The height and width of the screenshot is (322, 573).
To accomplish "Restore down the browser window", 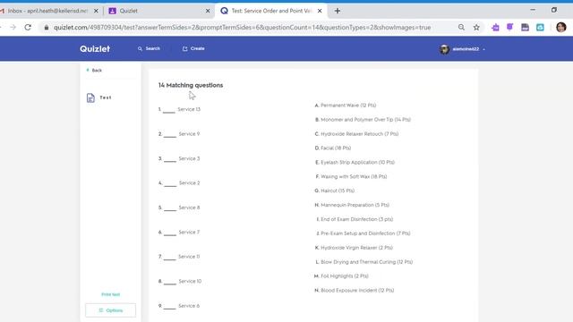I will coord(554,10).
